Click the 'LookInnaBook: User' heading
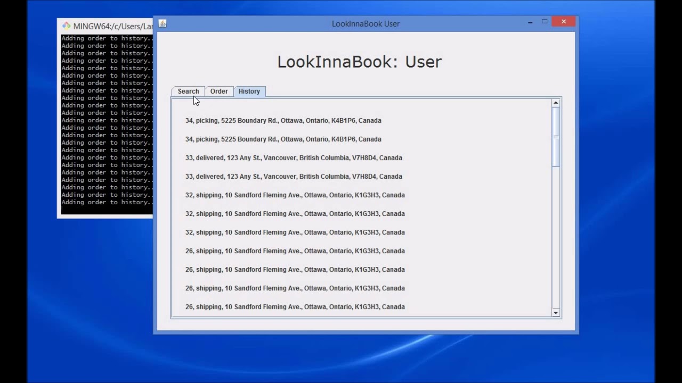Image resolution: width=682 pixels, height=383 pixels. point(360,62)
